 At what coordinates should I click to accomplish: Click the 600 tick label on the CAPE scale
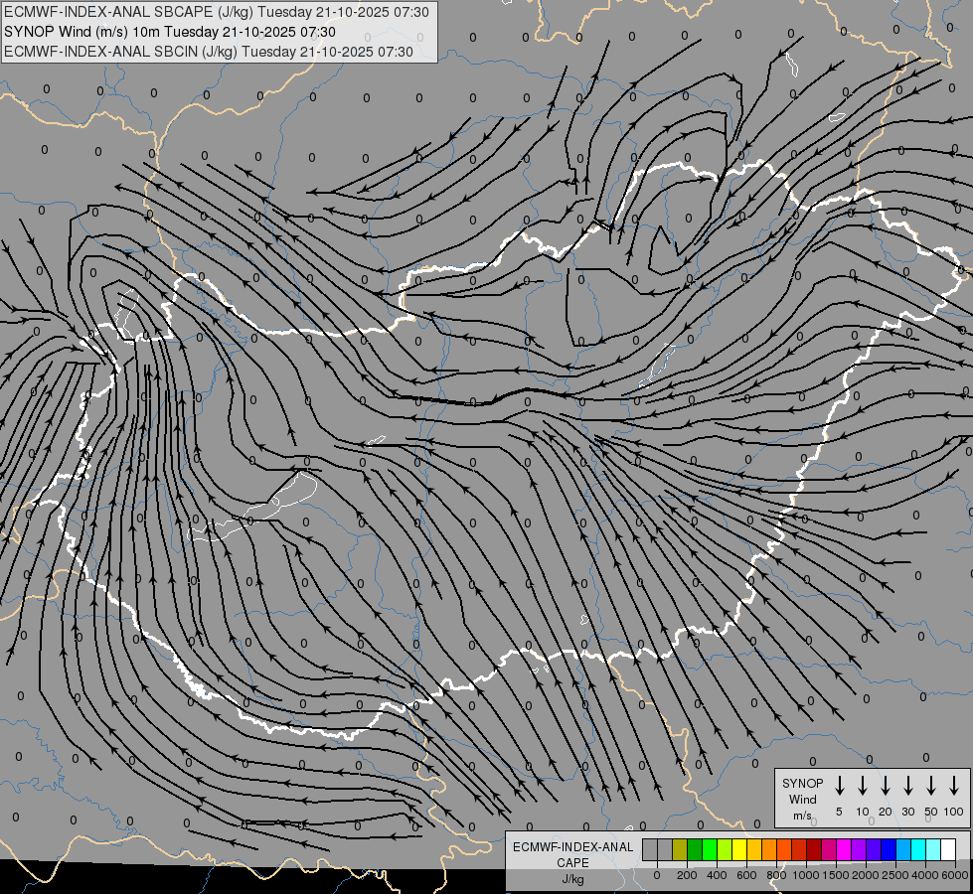[x=746, y=875]
